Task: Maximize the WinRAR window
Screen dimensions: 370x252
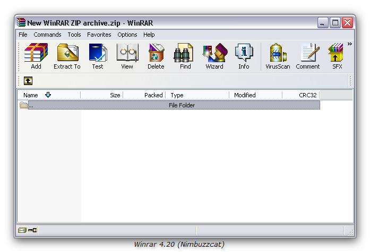Action: 335,23
